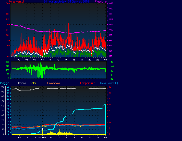Click the yellow 'Sun Set' marker label
Viewport: 182px width, 141px height.
(77, 127)
